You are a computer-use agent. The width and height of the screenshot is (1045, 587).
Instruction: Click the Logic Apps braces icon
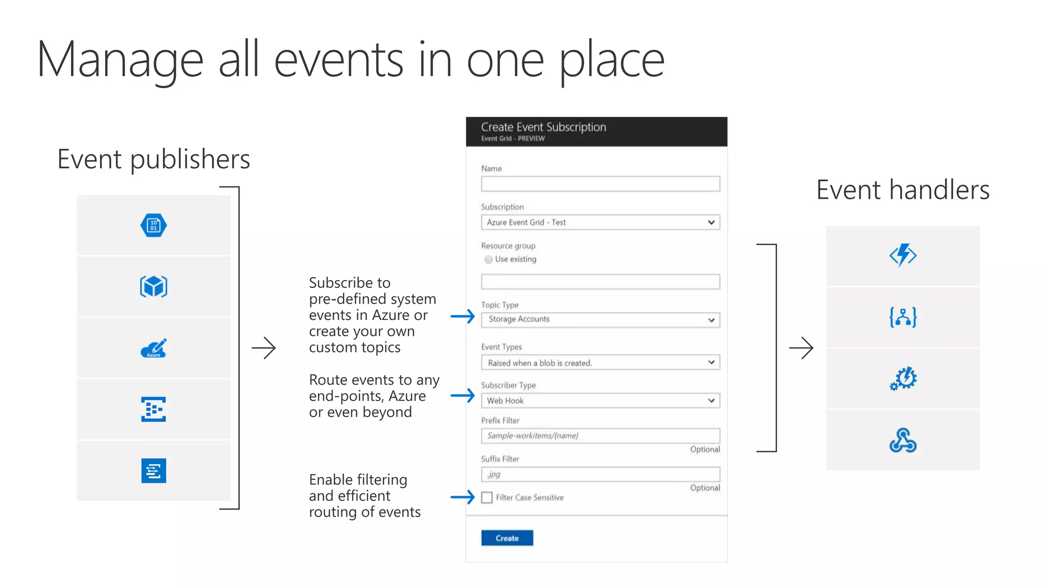coord(903,317)
